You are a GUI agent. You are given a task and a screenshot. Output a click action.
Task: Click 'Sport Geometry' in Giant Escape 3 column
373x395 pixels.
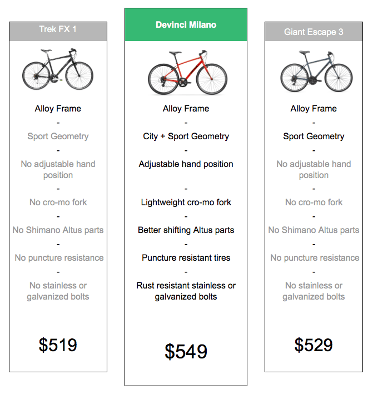[x=314, y=136]
